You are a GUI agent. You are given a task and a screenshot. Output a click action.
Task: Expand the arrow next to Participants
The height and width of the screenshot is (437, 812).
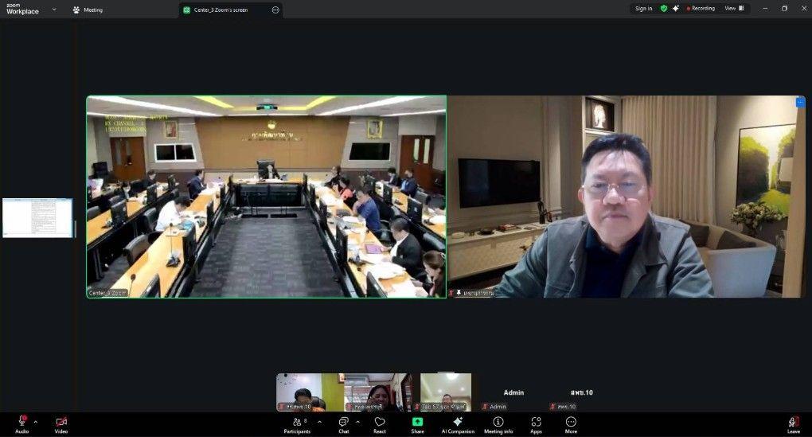pyautogui.click(x=319, y=422)
